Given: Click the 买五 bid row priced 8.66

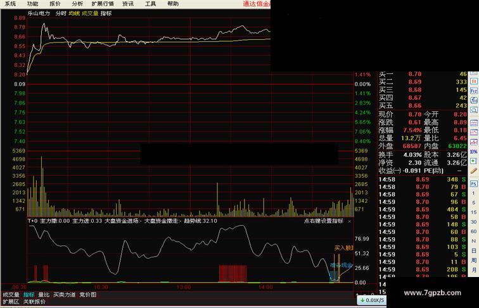Looking at the screenshot, I should point(423,106).
